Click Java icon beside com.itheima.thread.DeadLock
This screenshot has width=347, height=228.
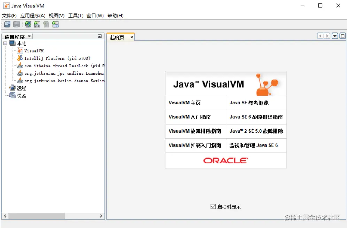click(x=20, y=66)
